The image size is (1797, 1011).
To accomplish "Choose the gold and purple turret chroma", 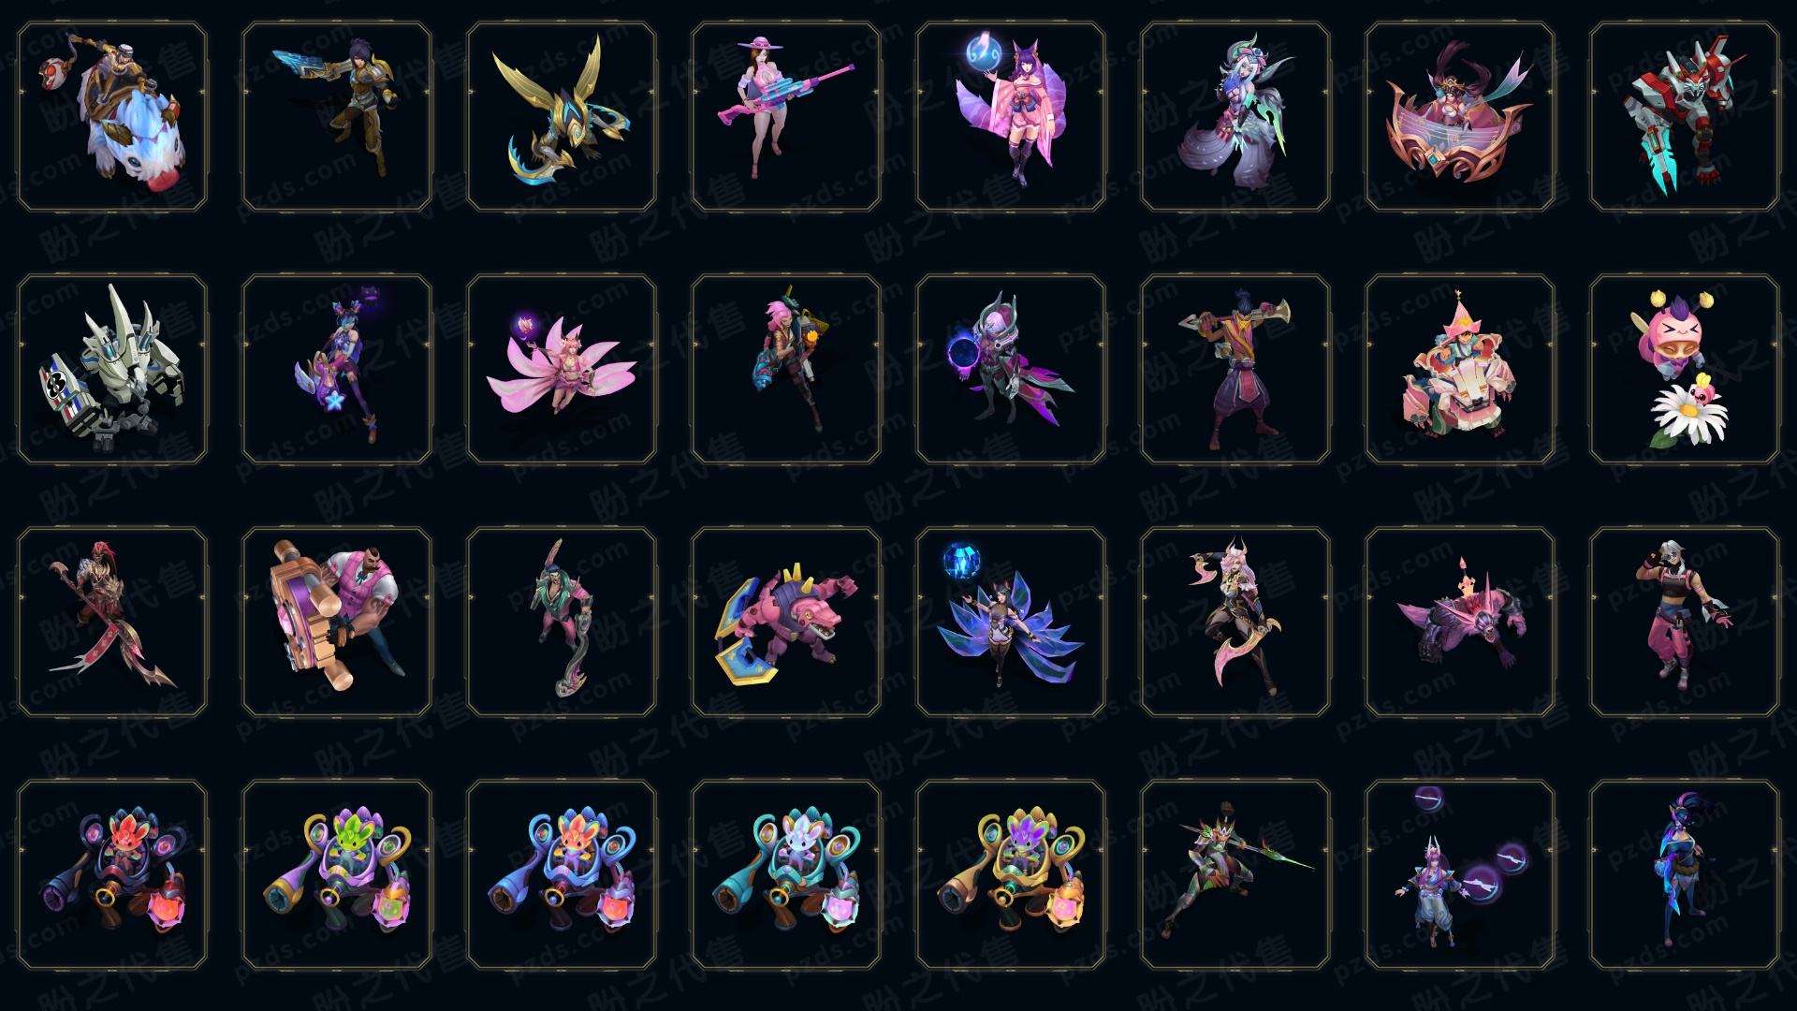I will 1011,874.
